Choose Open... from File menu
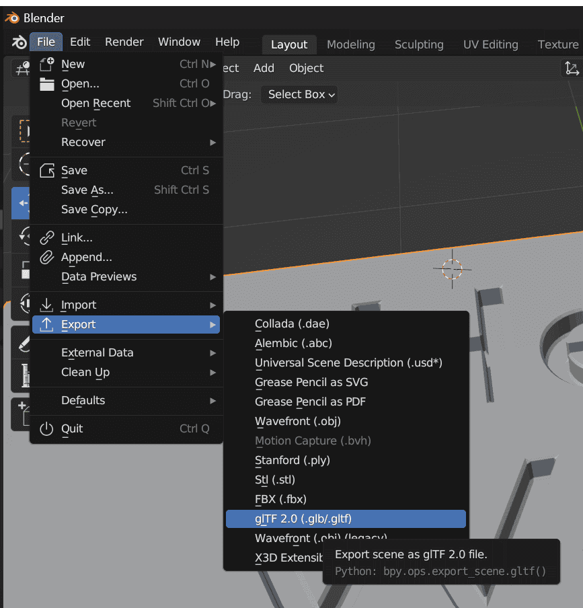This screenshot has width=583, height=608. coord(126,84)
